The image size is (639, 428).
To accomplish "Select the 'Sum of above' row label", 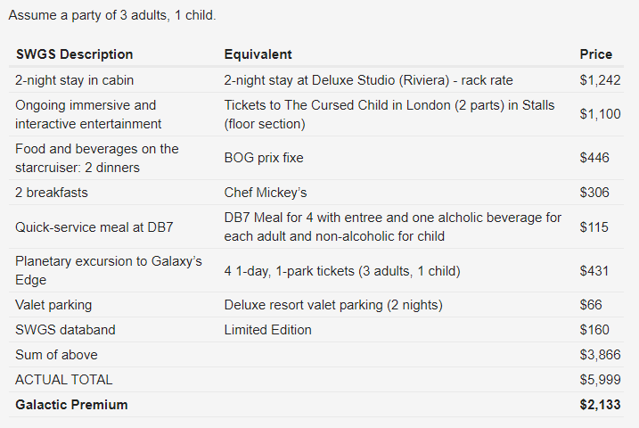I will [x=56, y=355].
